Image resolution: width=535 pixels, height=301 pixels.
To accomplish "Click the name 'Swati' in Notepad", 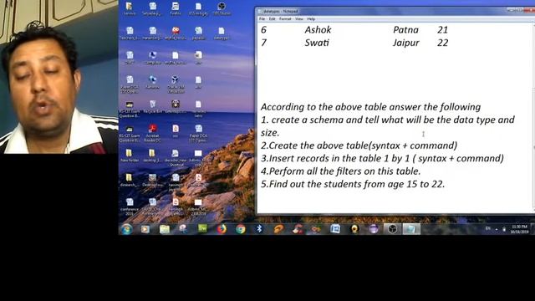I will 317,43.
